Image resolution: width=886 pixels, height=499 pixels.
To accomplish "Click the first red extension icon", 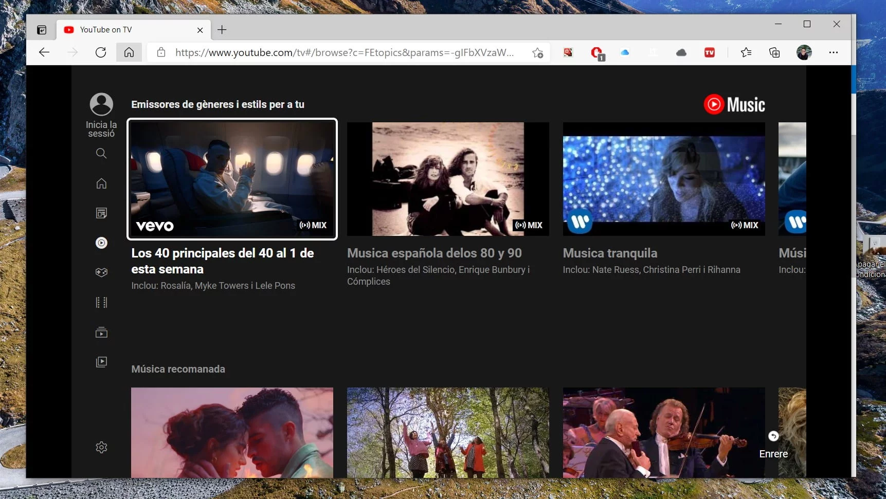I will click(568, 52).
